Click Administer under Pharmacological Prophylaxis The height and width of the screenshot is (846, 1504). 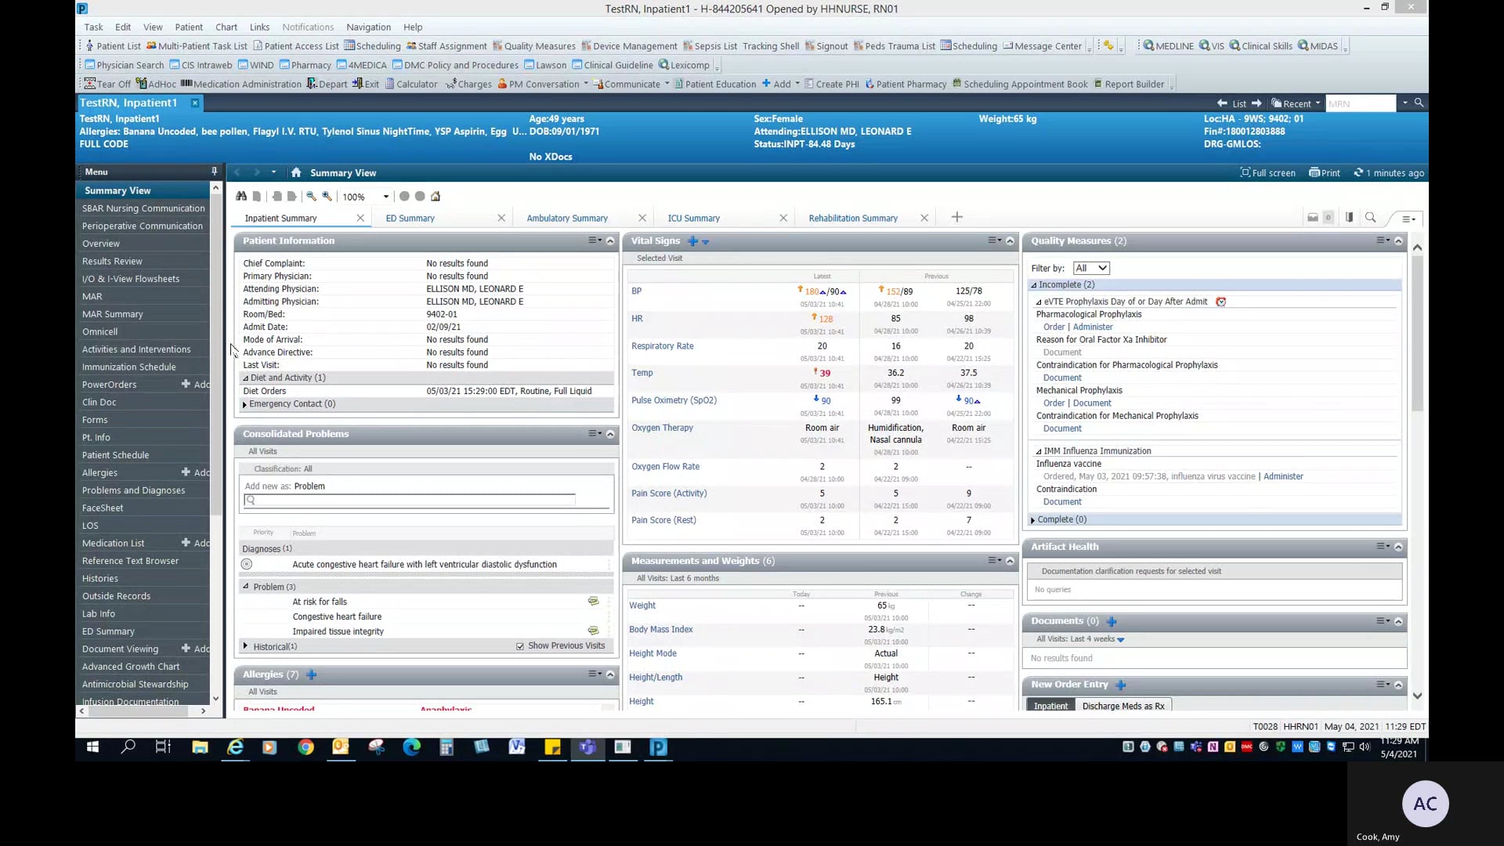(x=1093, y=327)
